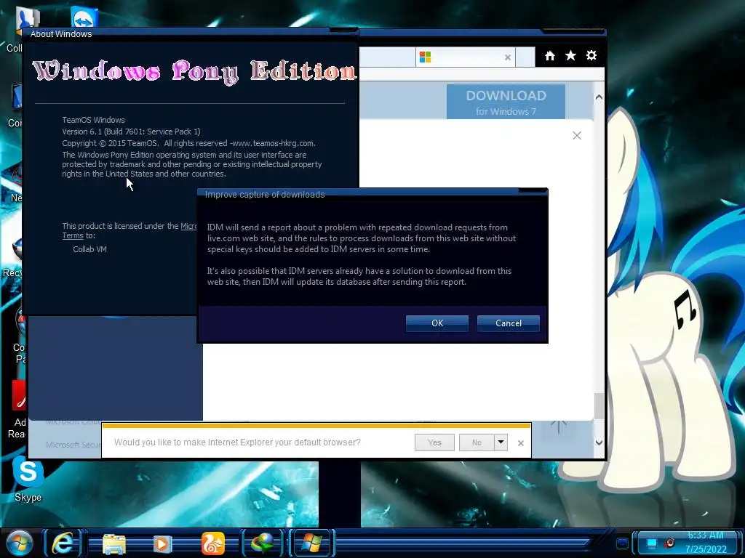The width and height of the screenshot is (745, 558).
Task: Open Internet Explorer favorites star
Action: [x=570, y=55]
